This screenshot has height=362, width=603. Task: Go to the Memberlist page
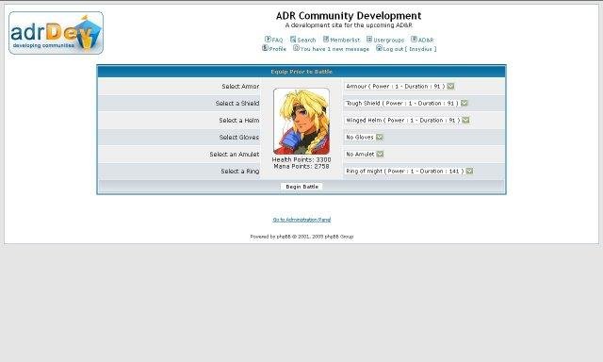click(345, 40)
